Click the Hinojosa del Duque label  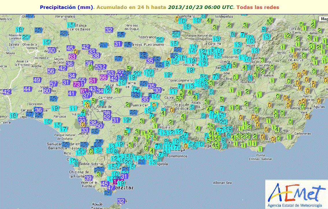(131, 27)
